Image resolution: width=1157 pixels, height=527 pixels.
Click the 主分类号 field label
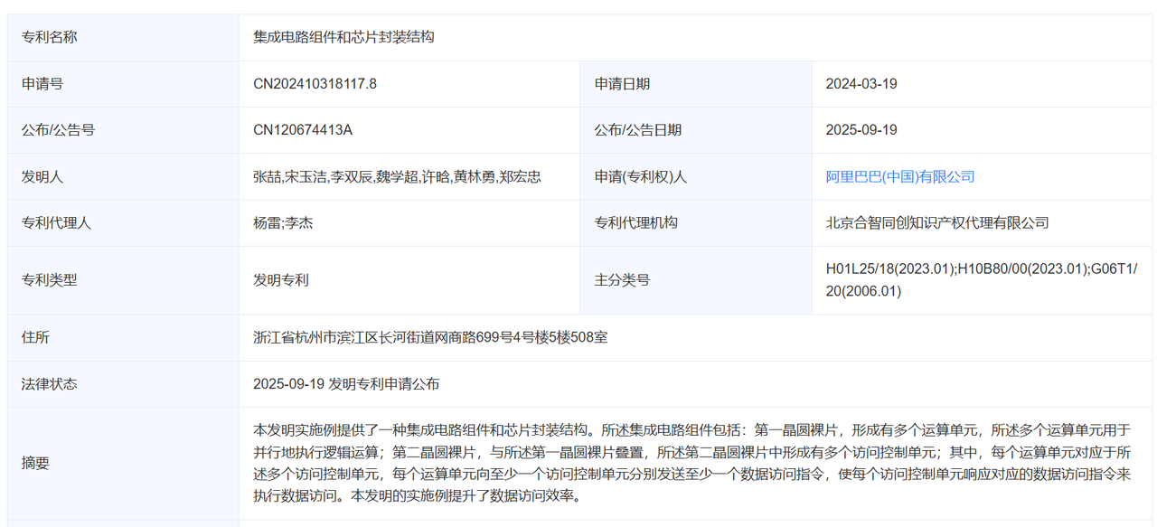coord(622,279)
